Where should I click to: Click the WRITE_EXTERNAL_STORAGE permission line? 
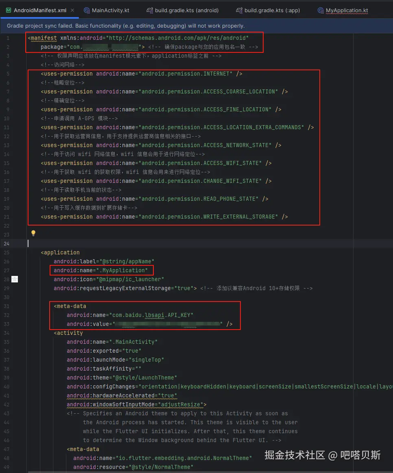pos(164,217)
